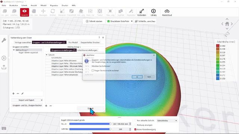Open RaiseCloud
The width and height of the screenshot is (239, 134).
pos(167,12)
